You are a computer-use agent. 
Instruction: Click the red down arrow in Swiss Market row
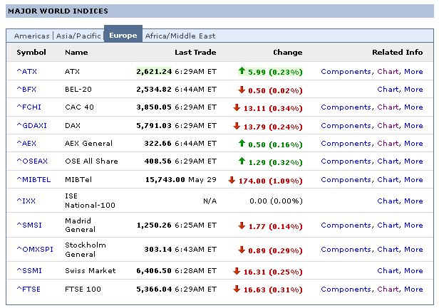[237, 271]
